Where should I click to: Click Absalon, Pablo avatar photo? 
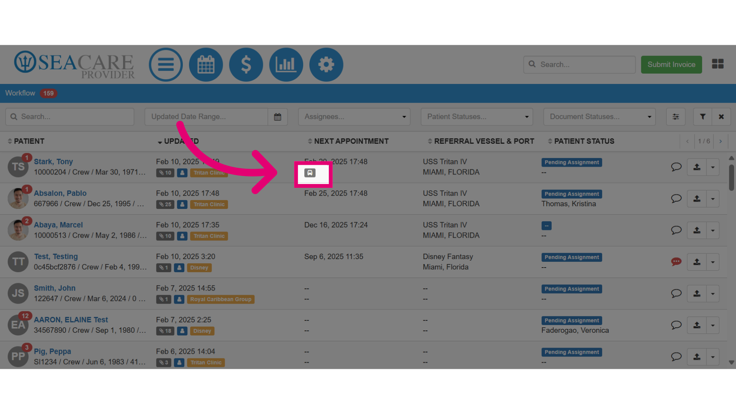[18, 198]
